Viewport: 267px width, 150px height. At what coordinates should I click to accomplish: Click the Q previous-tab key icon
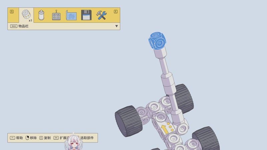[x=12, y=12]
